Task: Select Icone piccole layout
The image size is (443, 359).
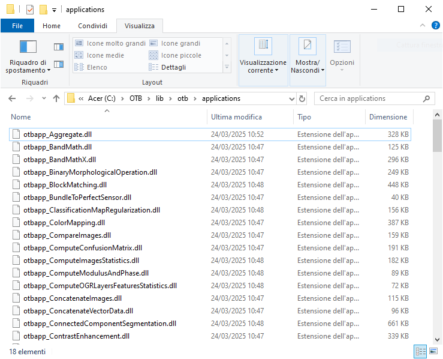Action: 175,55
